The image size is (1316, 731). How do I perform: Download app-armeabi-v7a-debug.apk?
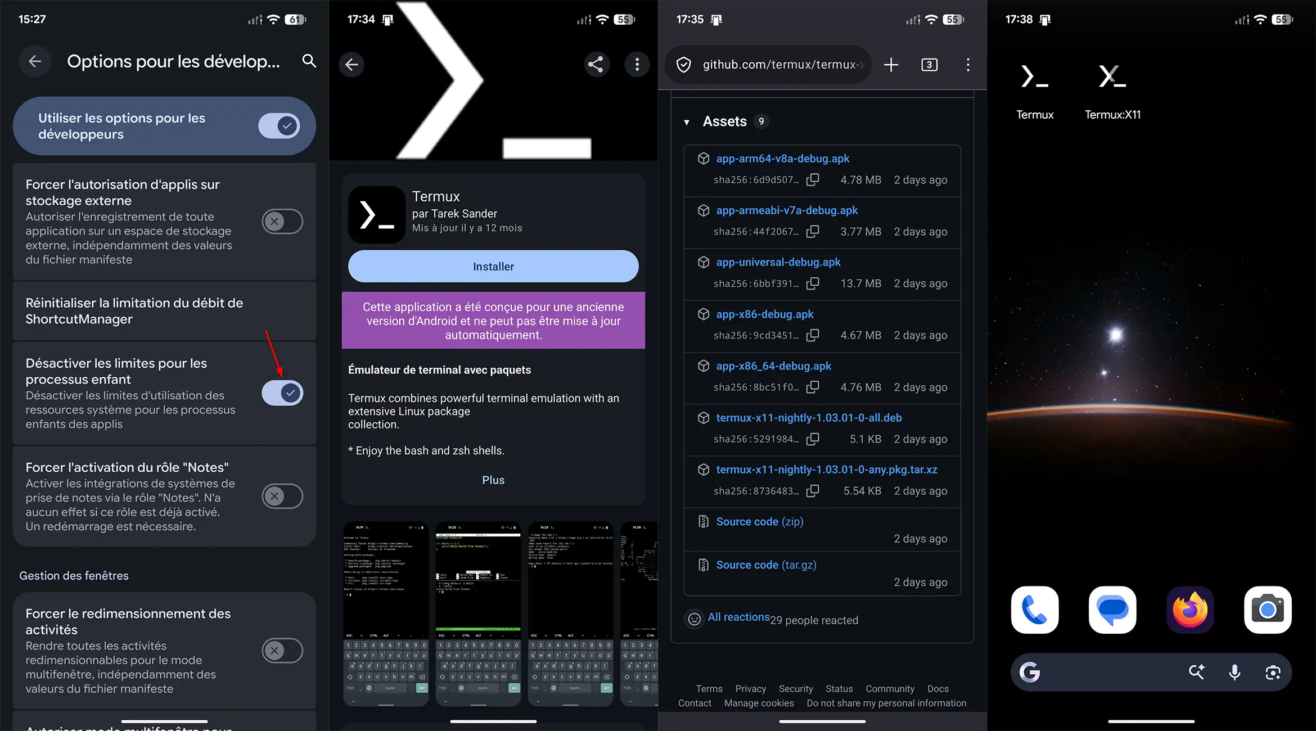(787, 210)
